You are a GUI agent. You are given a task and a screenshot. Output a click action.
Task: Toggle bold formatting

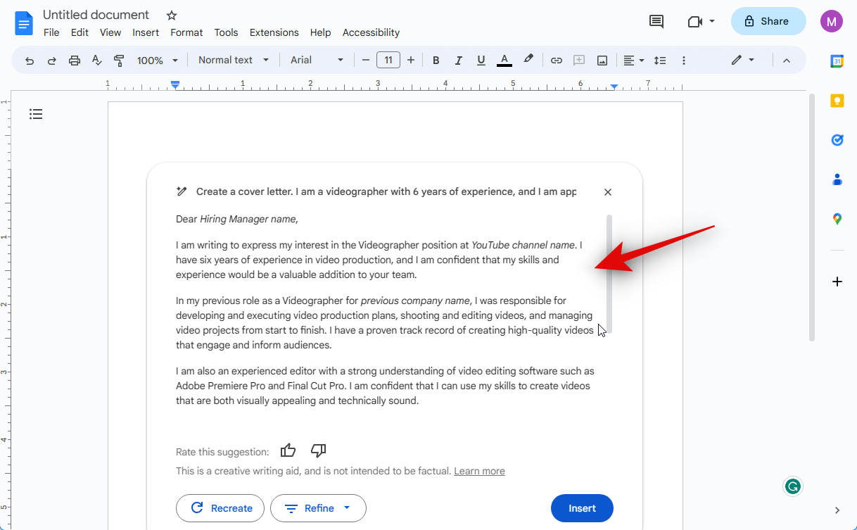pyautogui.click(x=436, y=61)
